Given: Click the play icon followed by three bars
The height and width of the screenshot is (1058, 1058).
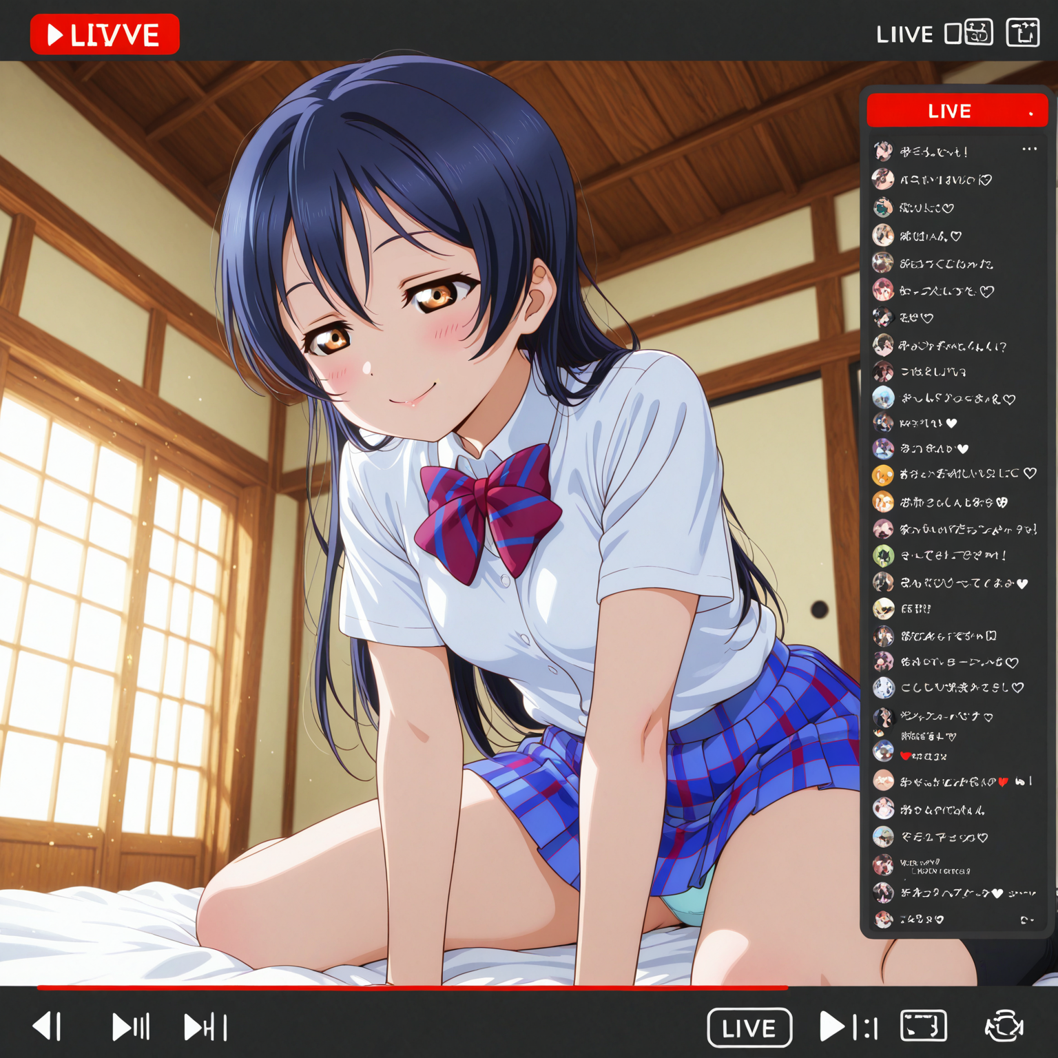Looking at the screenshot, I should (131, 1026).
